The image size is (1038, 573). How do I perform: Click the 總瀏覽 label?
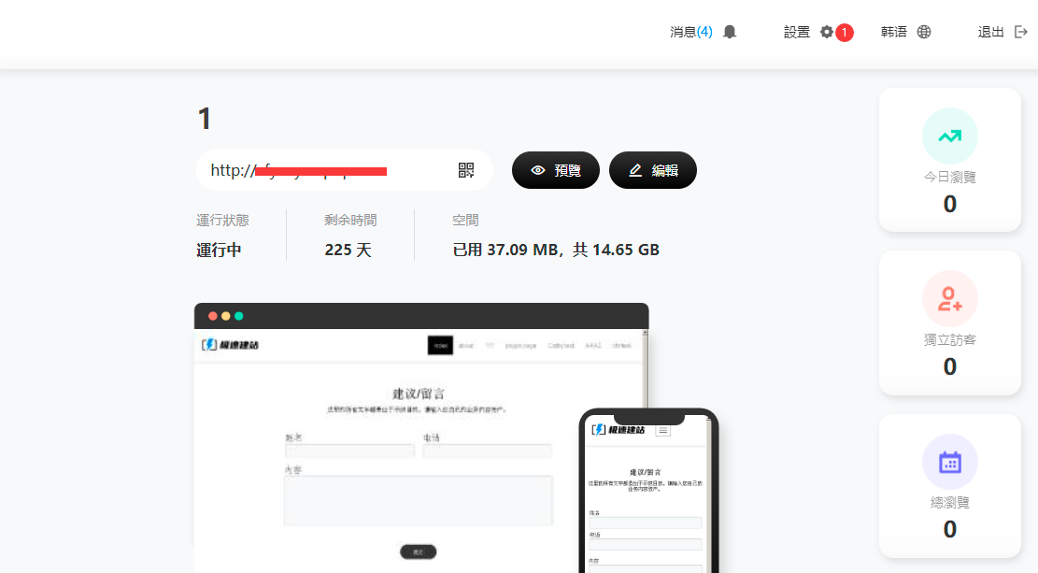950,503
